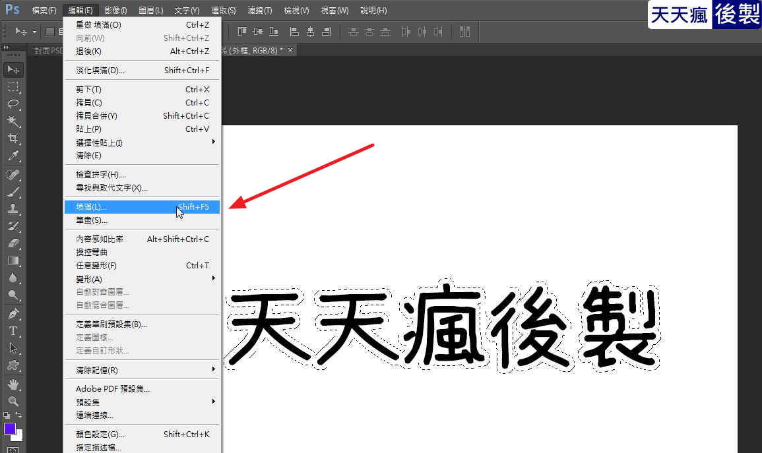The width and height of the screenshot is (762, 453).
Task: Select the Rectangular Marquee tool
Action: pos(13,88)
